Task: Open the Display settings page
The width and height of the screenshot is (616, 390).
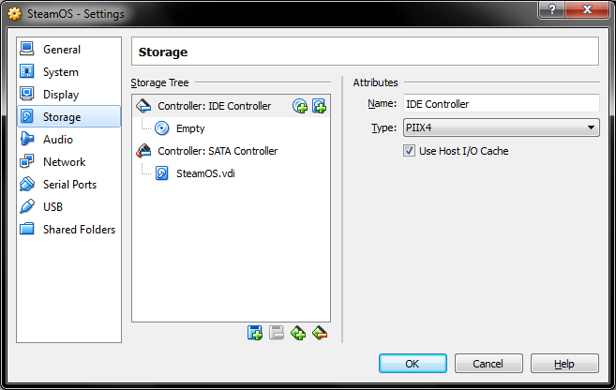Action: [x=61, y=95]
